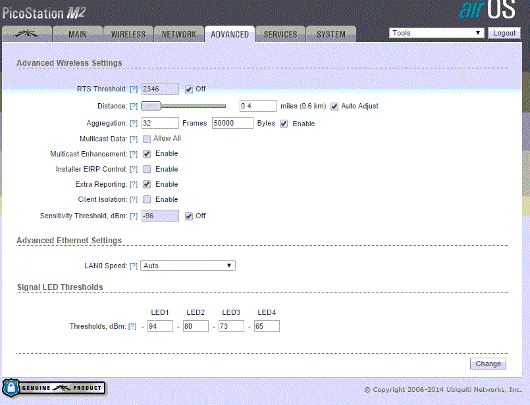Click the LED3 threshold field

[x=231, y=326]
